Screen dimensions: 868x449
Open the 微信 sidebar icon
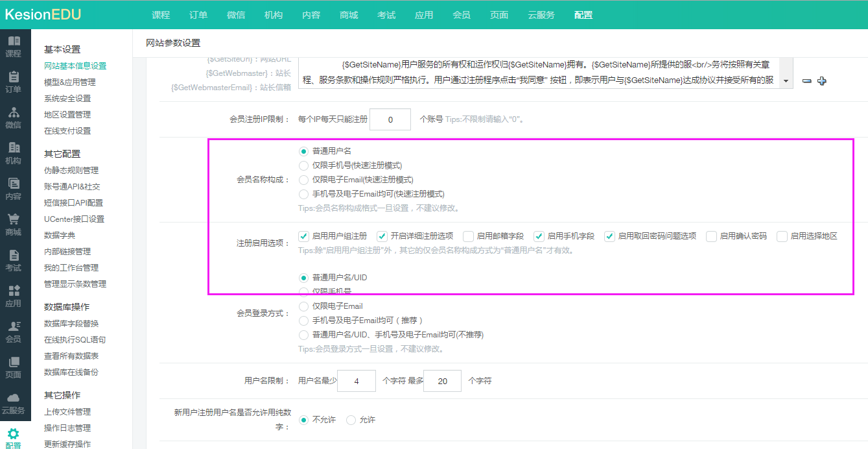13,112
